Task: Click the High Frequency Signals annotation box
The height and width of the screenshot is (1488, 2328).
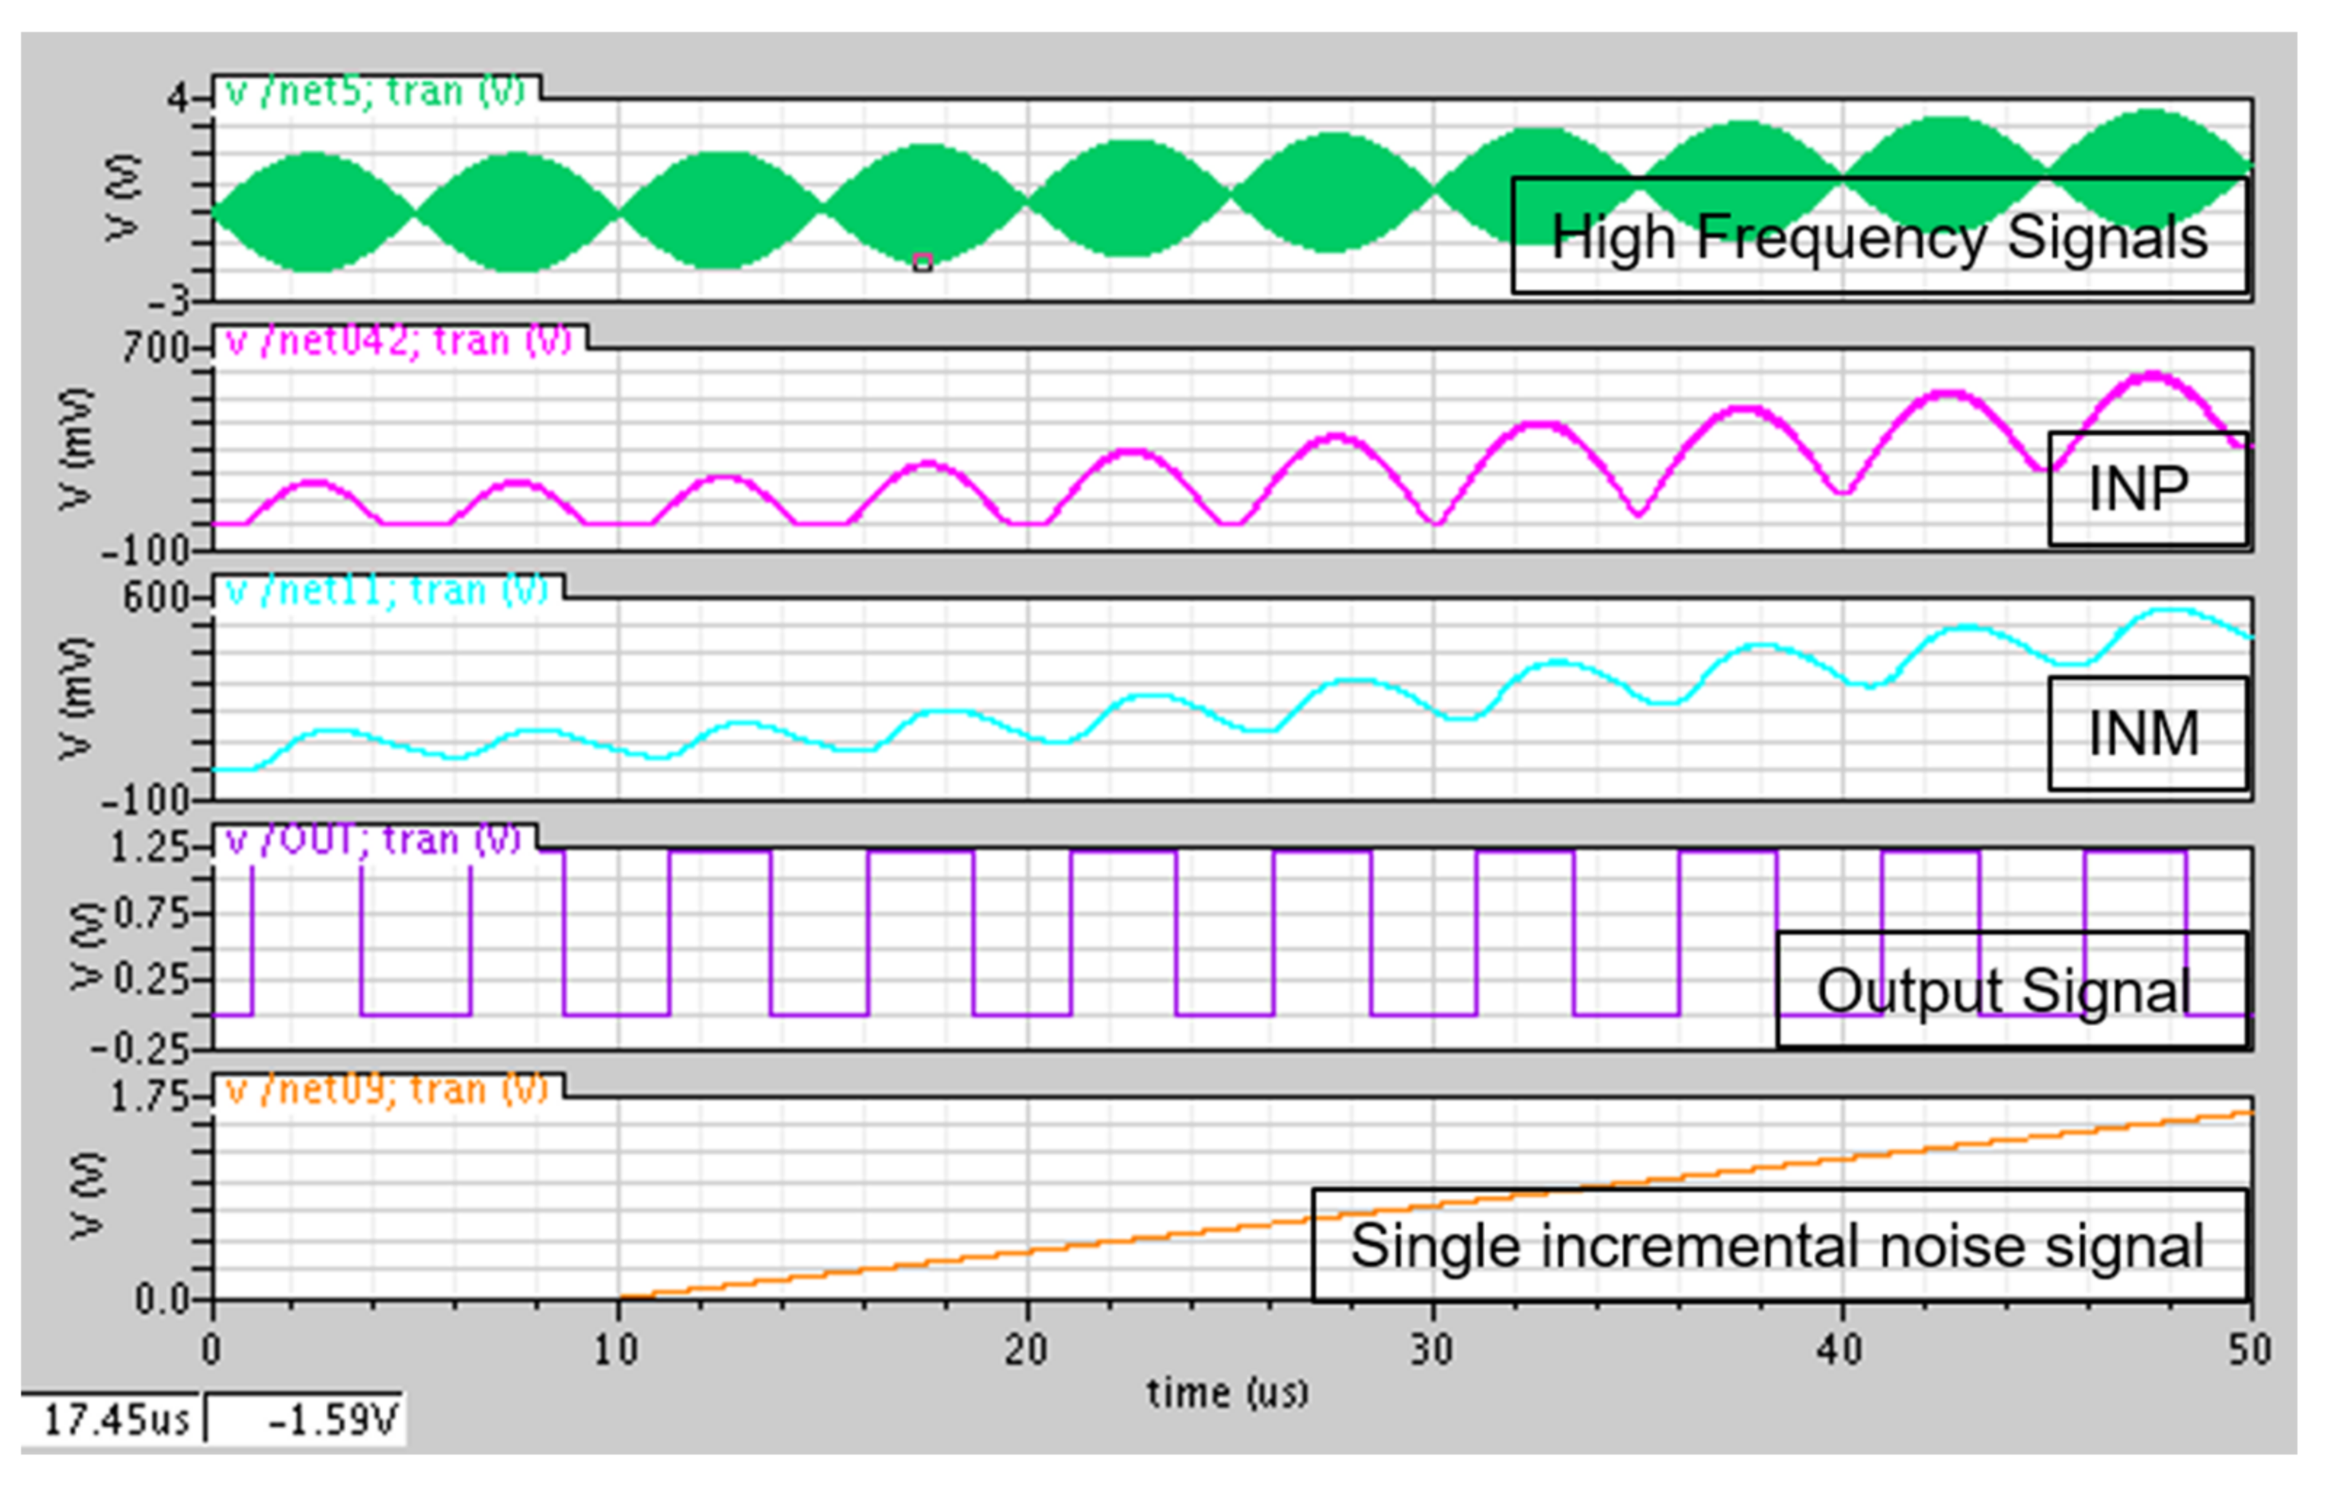Action: tap(1879, 236)
